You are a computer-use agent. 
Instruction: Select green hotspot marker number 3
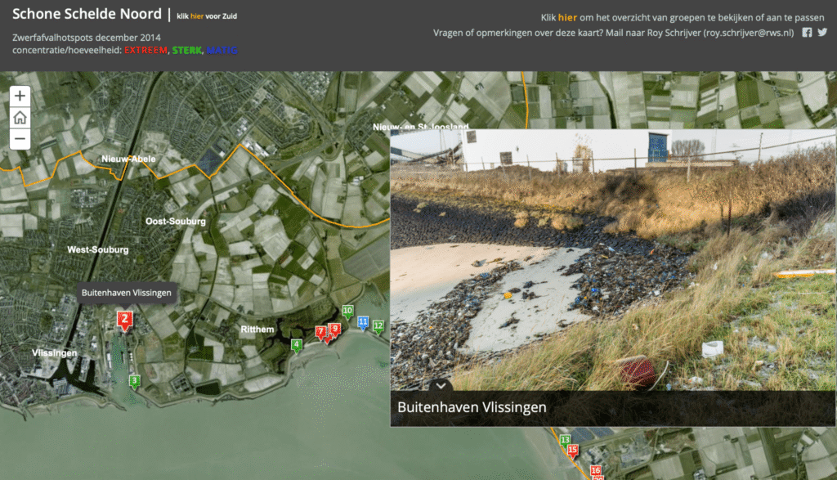pos(135,380)
